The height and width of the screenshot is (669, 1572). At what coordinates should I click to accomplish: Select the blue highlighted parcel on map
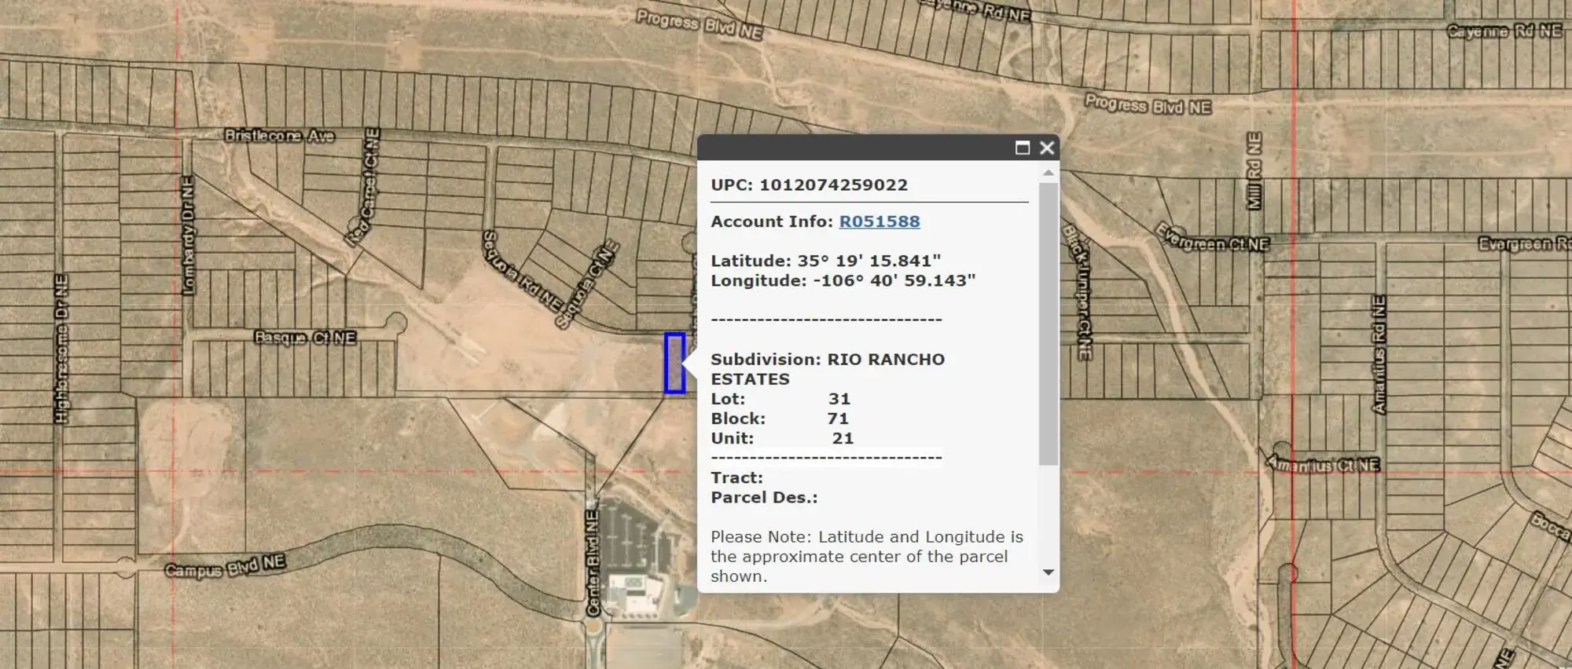(x=674, y=363)
